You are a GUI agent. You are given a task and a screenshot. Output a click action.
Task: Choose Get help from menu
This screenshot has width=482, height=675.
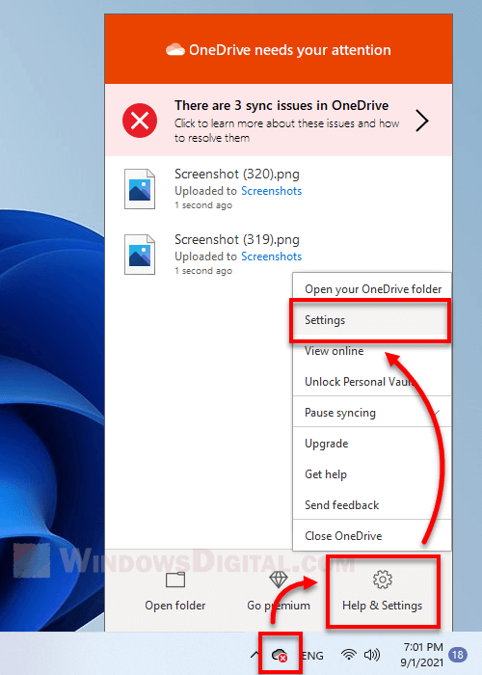click(372, 474)
